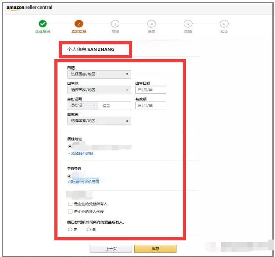Go to step 6 verification circle
The width and height of the screenshot is (275, 257).
click(x=224, y=24)
